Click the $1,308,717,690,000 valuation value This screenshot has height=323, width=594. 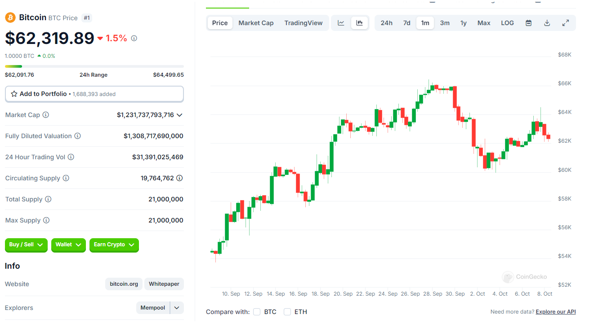point(153,136)
